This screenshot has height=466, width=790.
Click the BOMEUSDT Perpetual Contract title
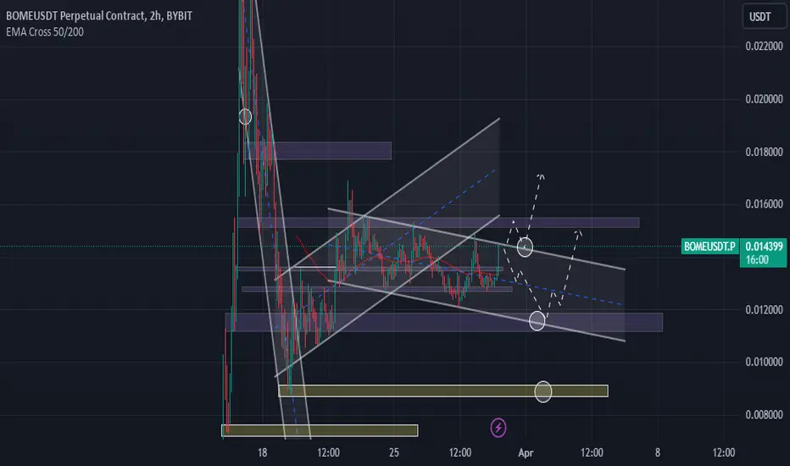[x=99, y=15]
